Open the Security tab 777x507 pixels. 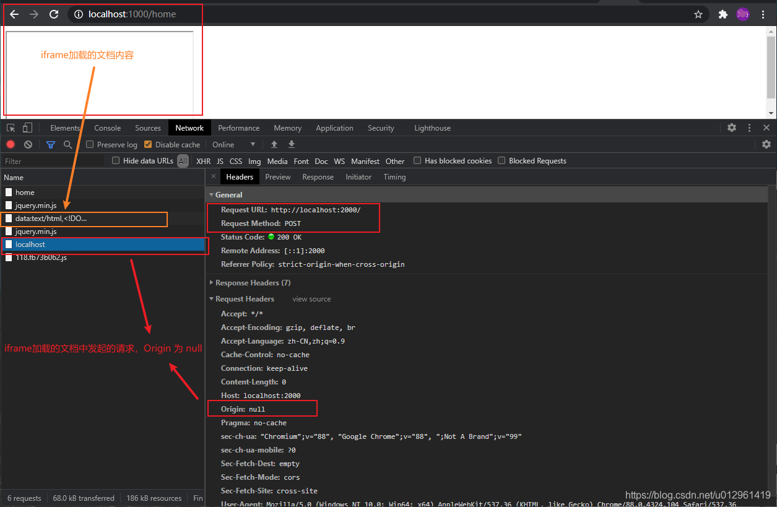[381, 128]
